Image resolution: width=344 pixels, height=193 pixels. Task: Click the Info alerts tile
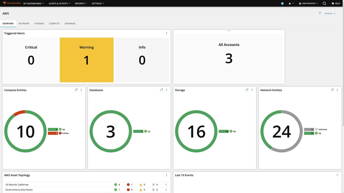[142, 60]
